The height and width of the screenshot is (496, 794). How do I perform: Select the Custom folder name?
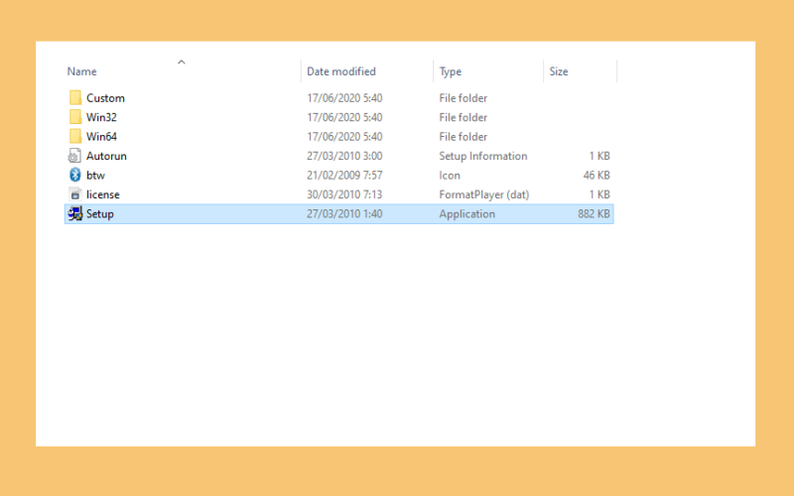[105, 97]
